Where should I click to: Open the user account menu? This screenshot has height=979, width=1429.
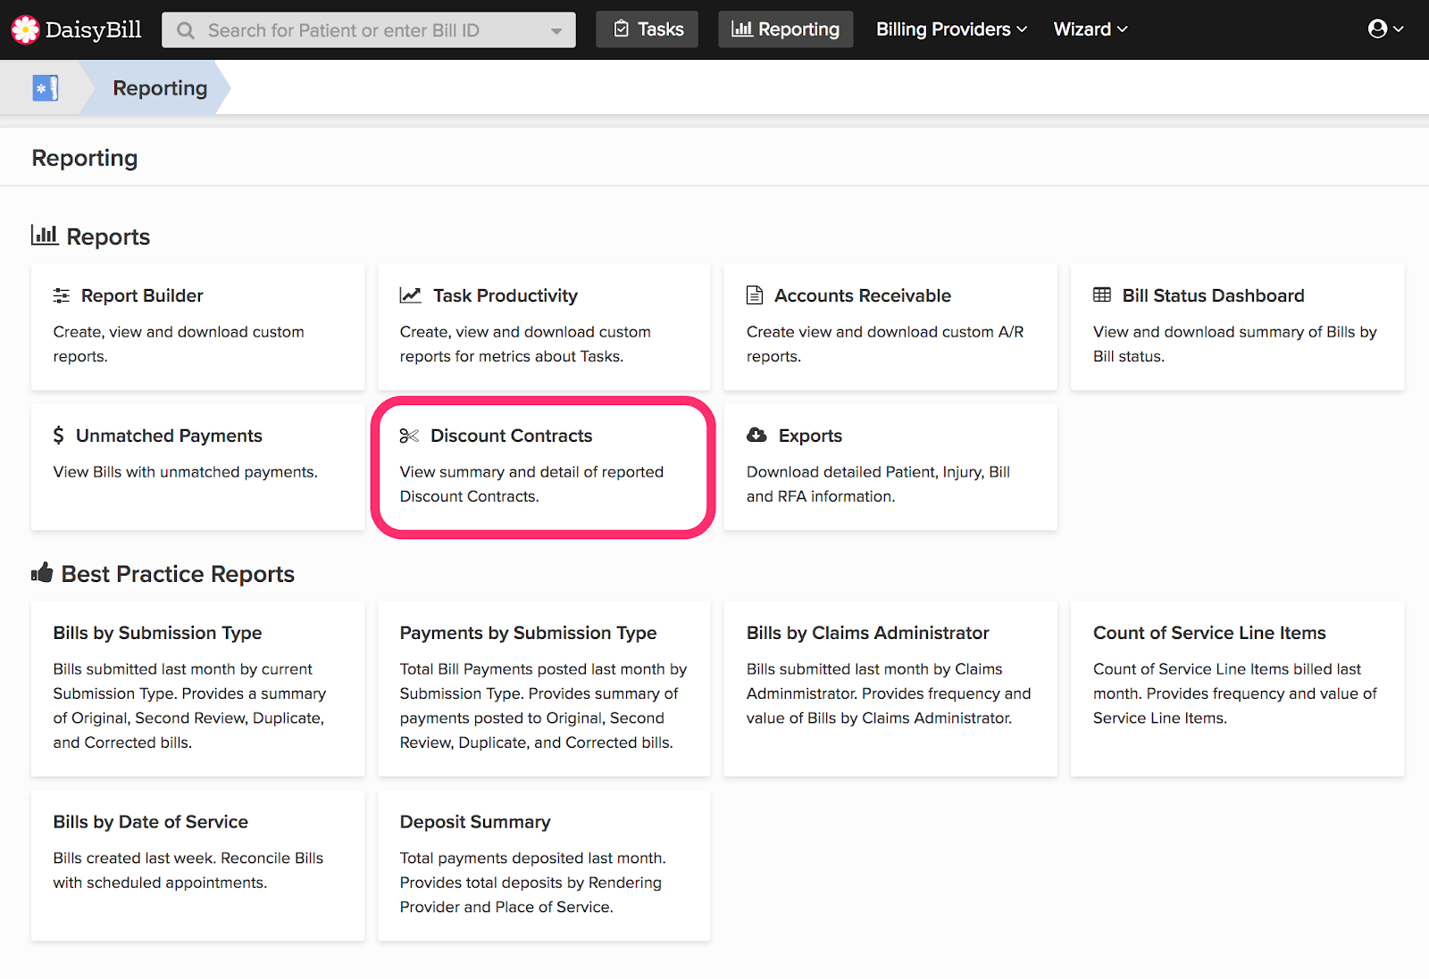[1386, 29]
